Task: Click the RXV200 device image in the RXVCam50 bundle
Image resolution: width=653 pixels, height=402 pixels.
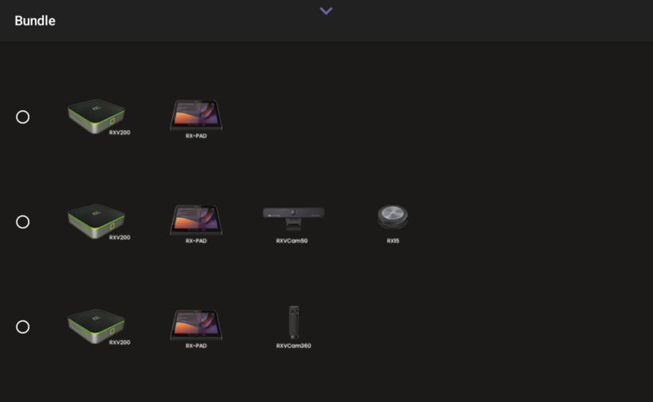Action: pyautogui.click(x=96, y=220)
